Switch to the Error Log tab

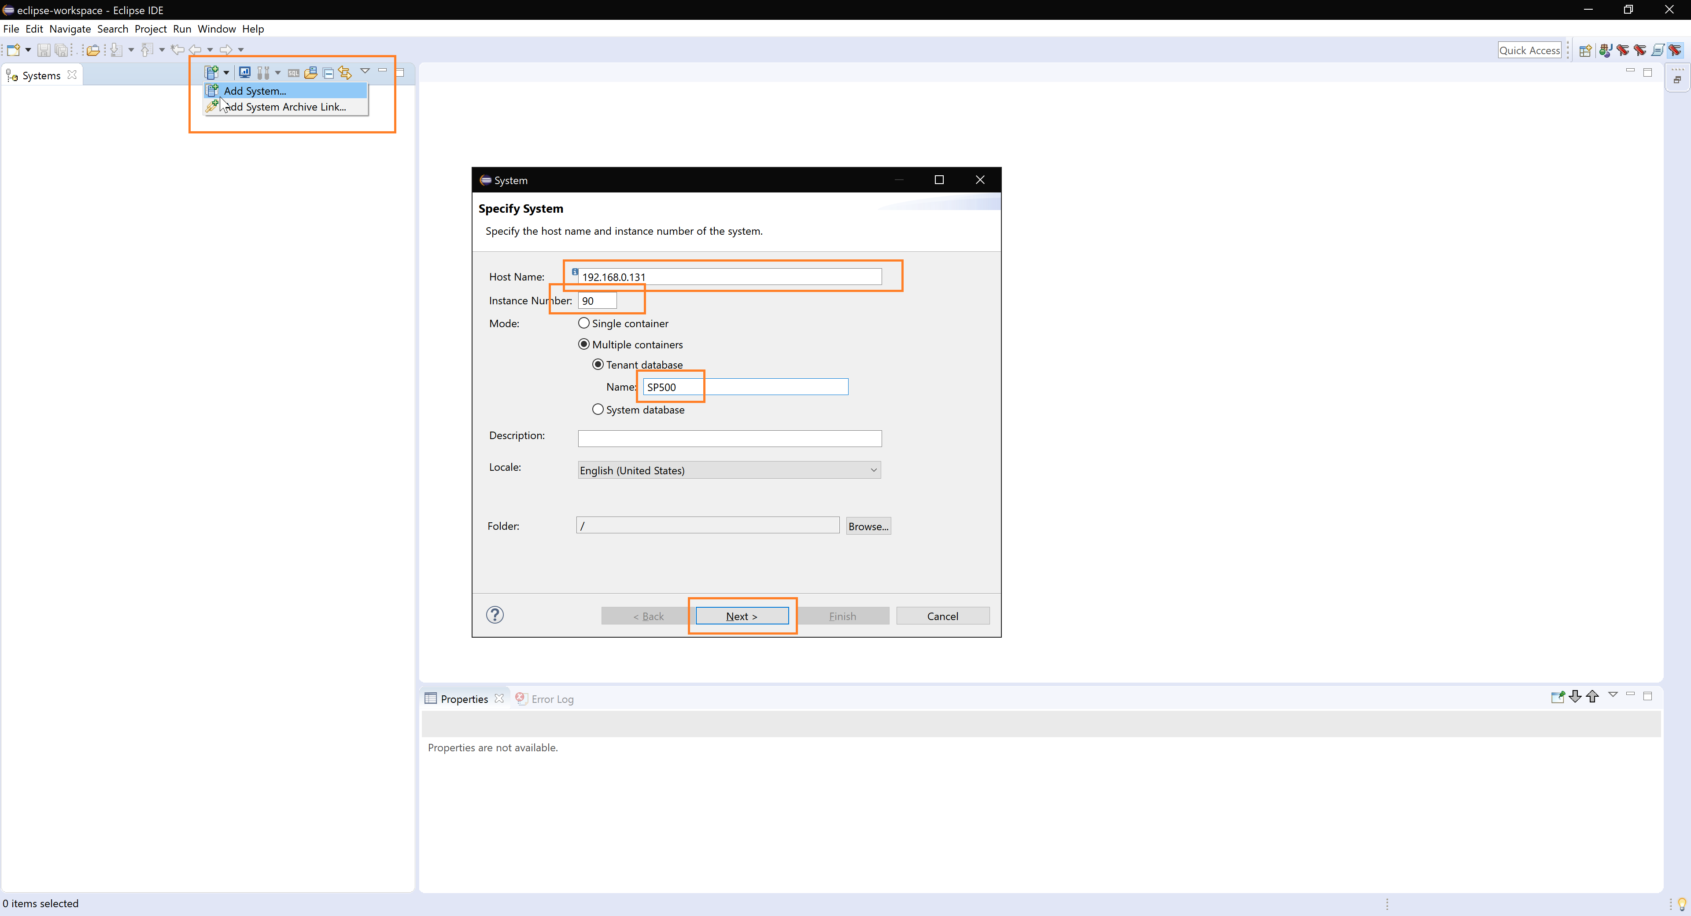(x=545, y=698)
